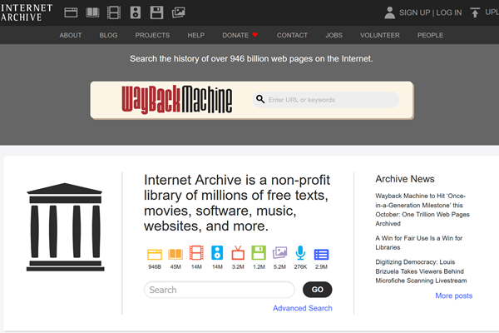
Task: Open video film icon labeled 14M
Action: tap(196, 253)
